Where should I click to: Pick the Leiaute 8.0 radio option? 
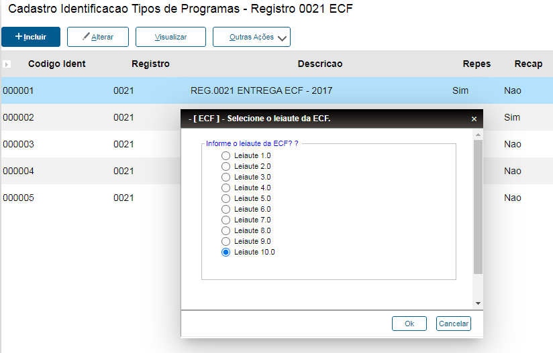[225, 230]
